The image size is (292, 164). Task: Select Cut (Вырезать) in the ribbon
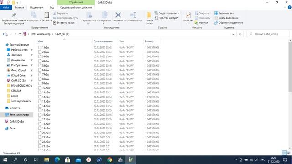60,13
